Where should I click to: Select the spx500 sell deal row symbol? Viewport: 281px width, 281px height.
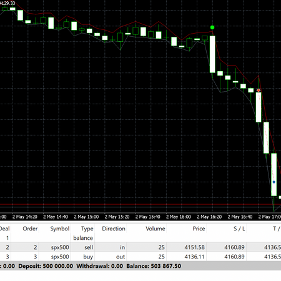[x=60, y=247]
